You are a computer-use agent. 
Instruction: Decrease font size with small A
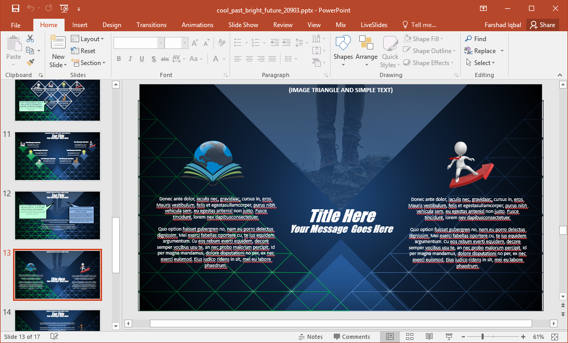(x=207, y=43)
